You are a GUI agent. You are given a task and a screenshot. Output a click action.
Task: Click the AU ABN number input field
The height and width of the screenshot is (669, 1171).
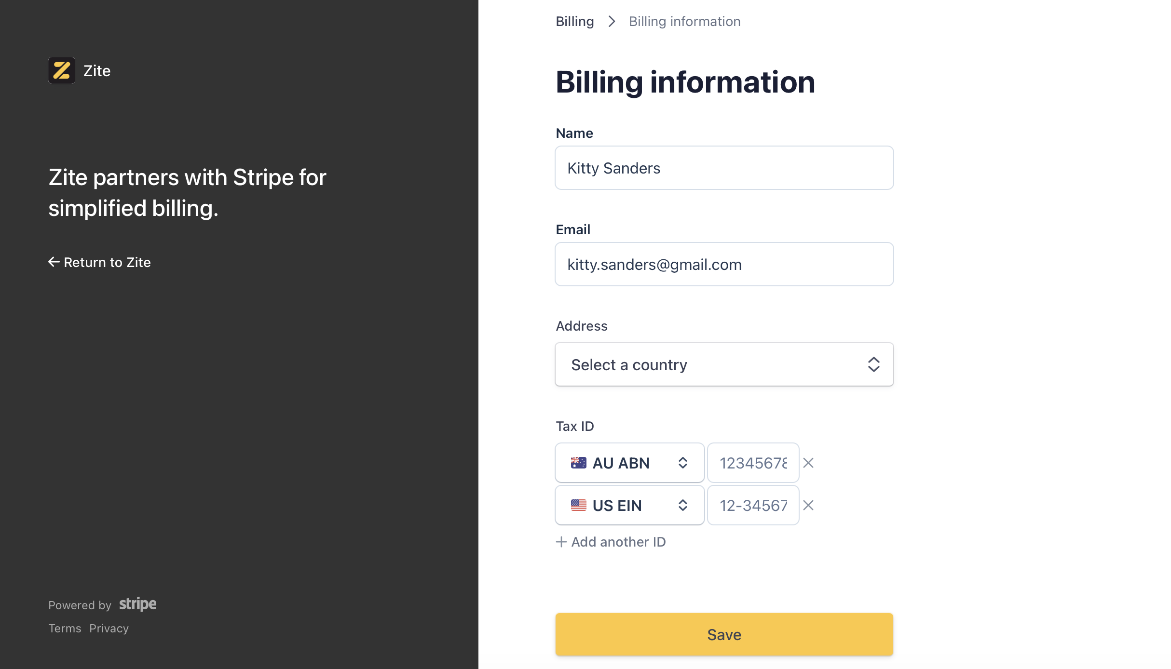[753, 463]
